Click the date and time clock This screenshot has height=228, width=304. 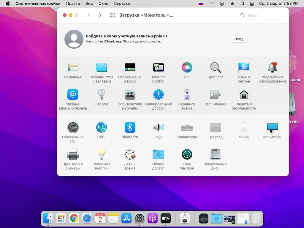pyautogui.click(x=278, y=4)
